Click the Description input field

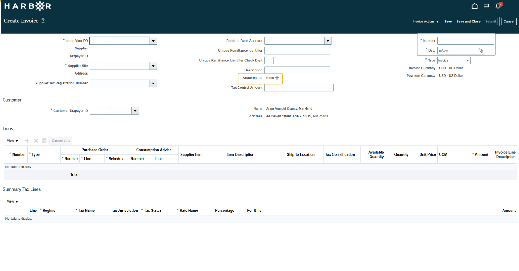[297, 70]
